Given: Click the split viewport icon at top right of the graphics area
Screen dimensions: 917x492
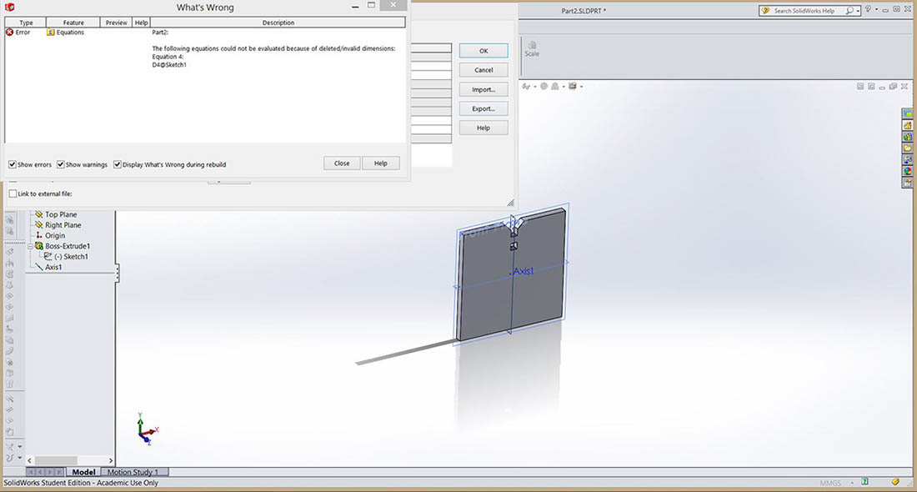Looking at the screenshot, I should coord(860,87).
